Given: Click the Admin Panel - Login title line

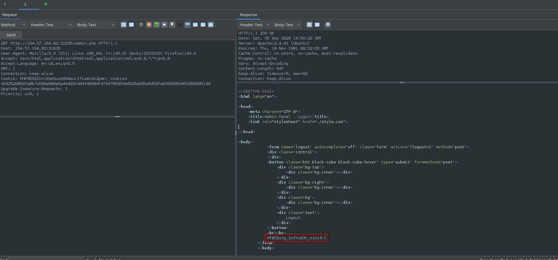Looking at the screenshot, I should click(x=289, y=117).
